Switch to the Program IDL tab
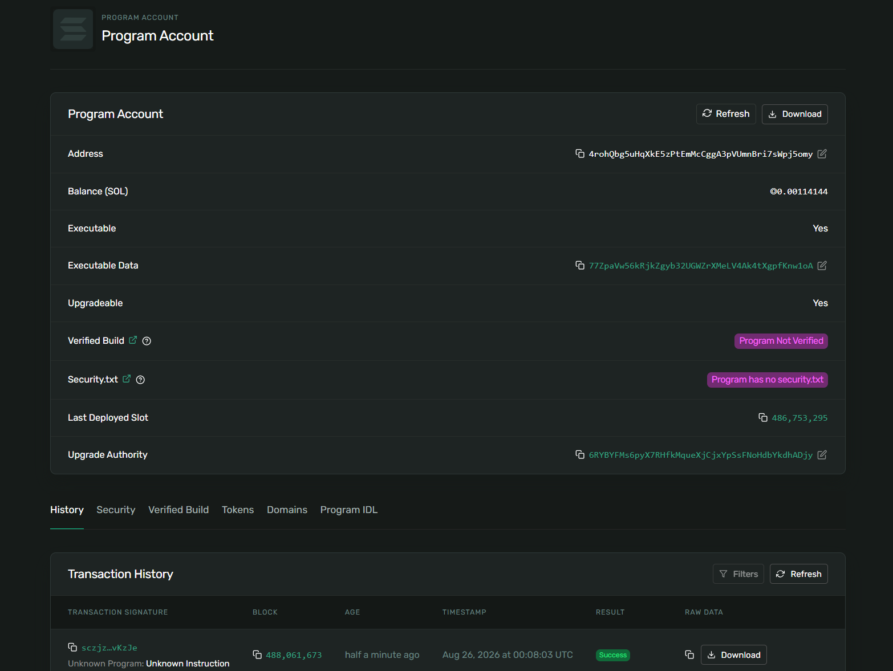This screenshot has height=671, width=893. (349, 510)
